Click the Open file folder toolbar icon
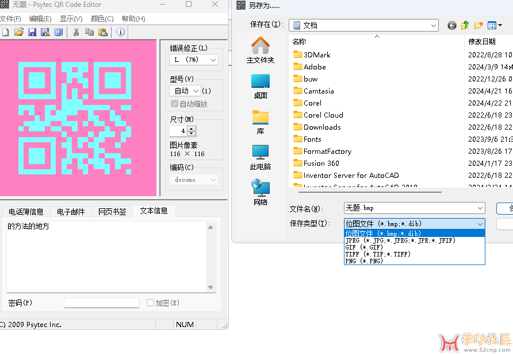The width and height of the screenshot is (513, 354). click(19, 32)
